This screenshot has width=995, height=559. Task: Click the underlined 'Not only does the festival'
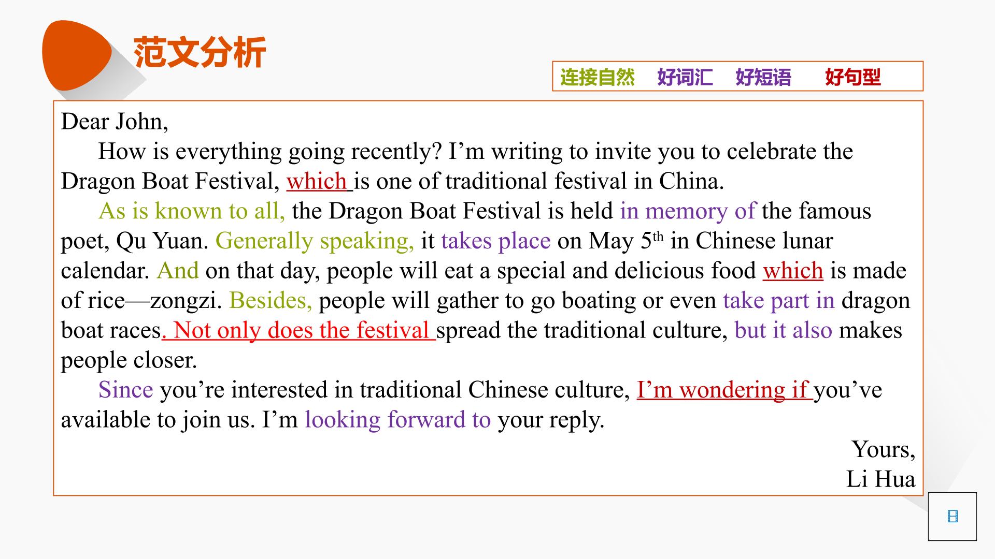point(302,330)
